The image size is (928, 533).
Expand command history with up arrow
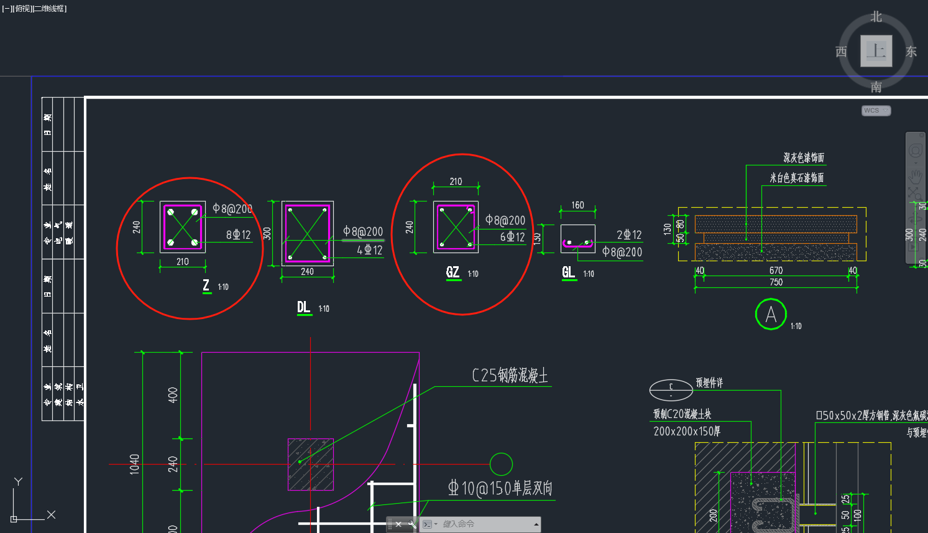click(x=536, y=524)
